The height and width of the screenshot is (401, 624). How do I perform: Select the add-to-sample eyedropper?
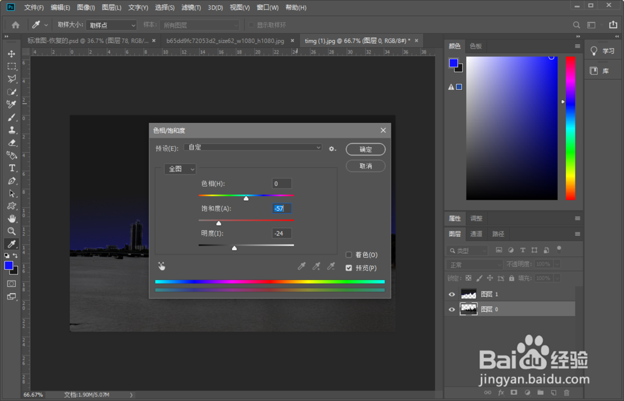(316, 266)
